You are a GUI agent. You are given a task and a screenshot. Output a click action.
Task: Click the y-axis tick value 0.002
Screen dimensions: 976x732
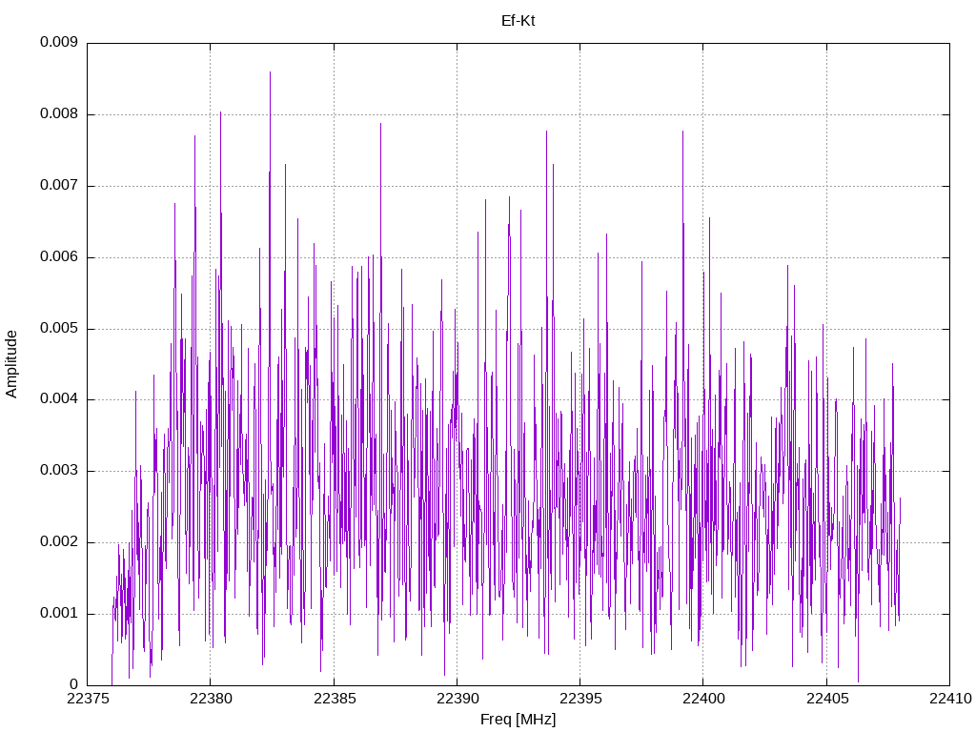click(x=59, y=542)
